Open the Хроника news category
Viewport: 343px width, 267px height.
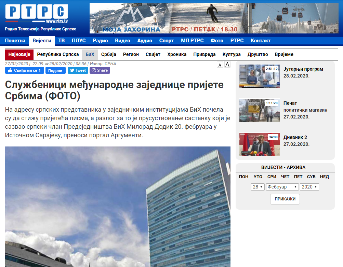pos(177,54)
